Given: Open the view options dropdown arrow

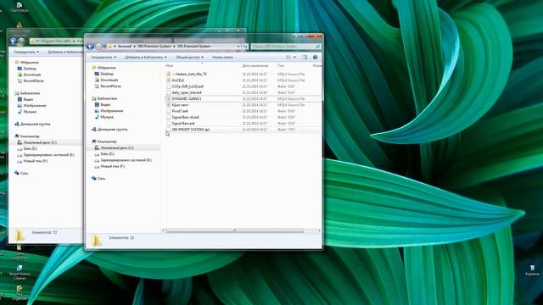Looking at the screenshot, I should [x=294, y=57].
